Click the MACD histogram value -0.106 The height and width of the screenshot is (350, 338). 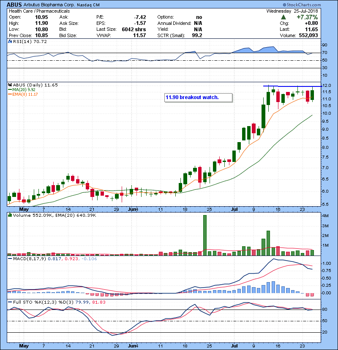(89, 259)
